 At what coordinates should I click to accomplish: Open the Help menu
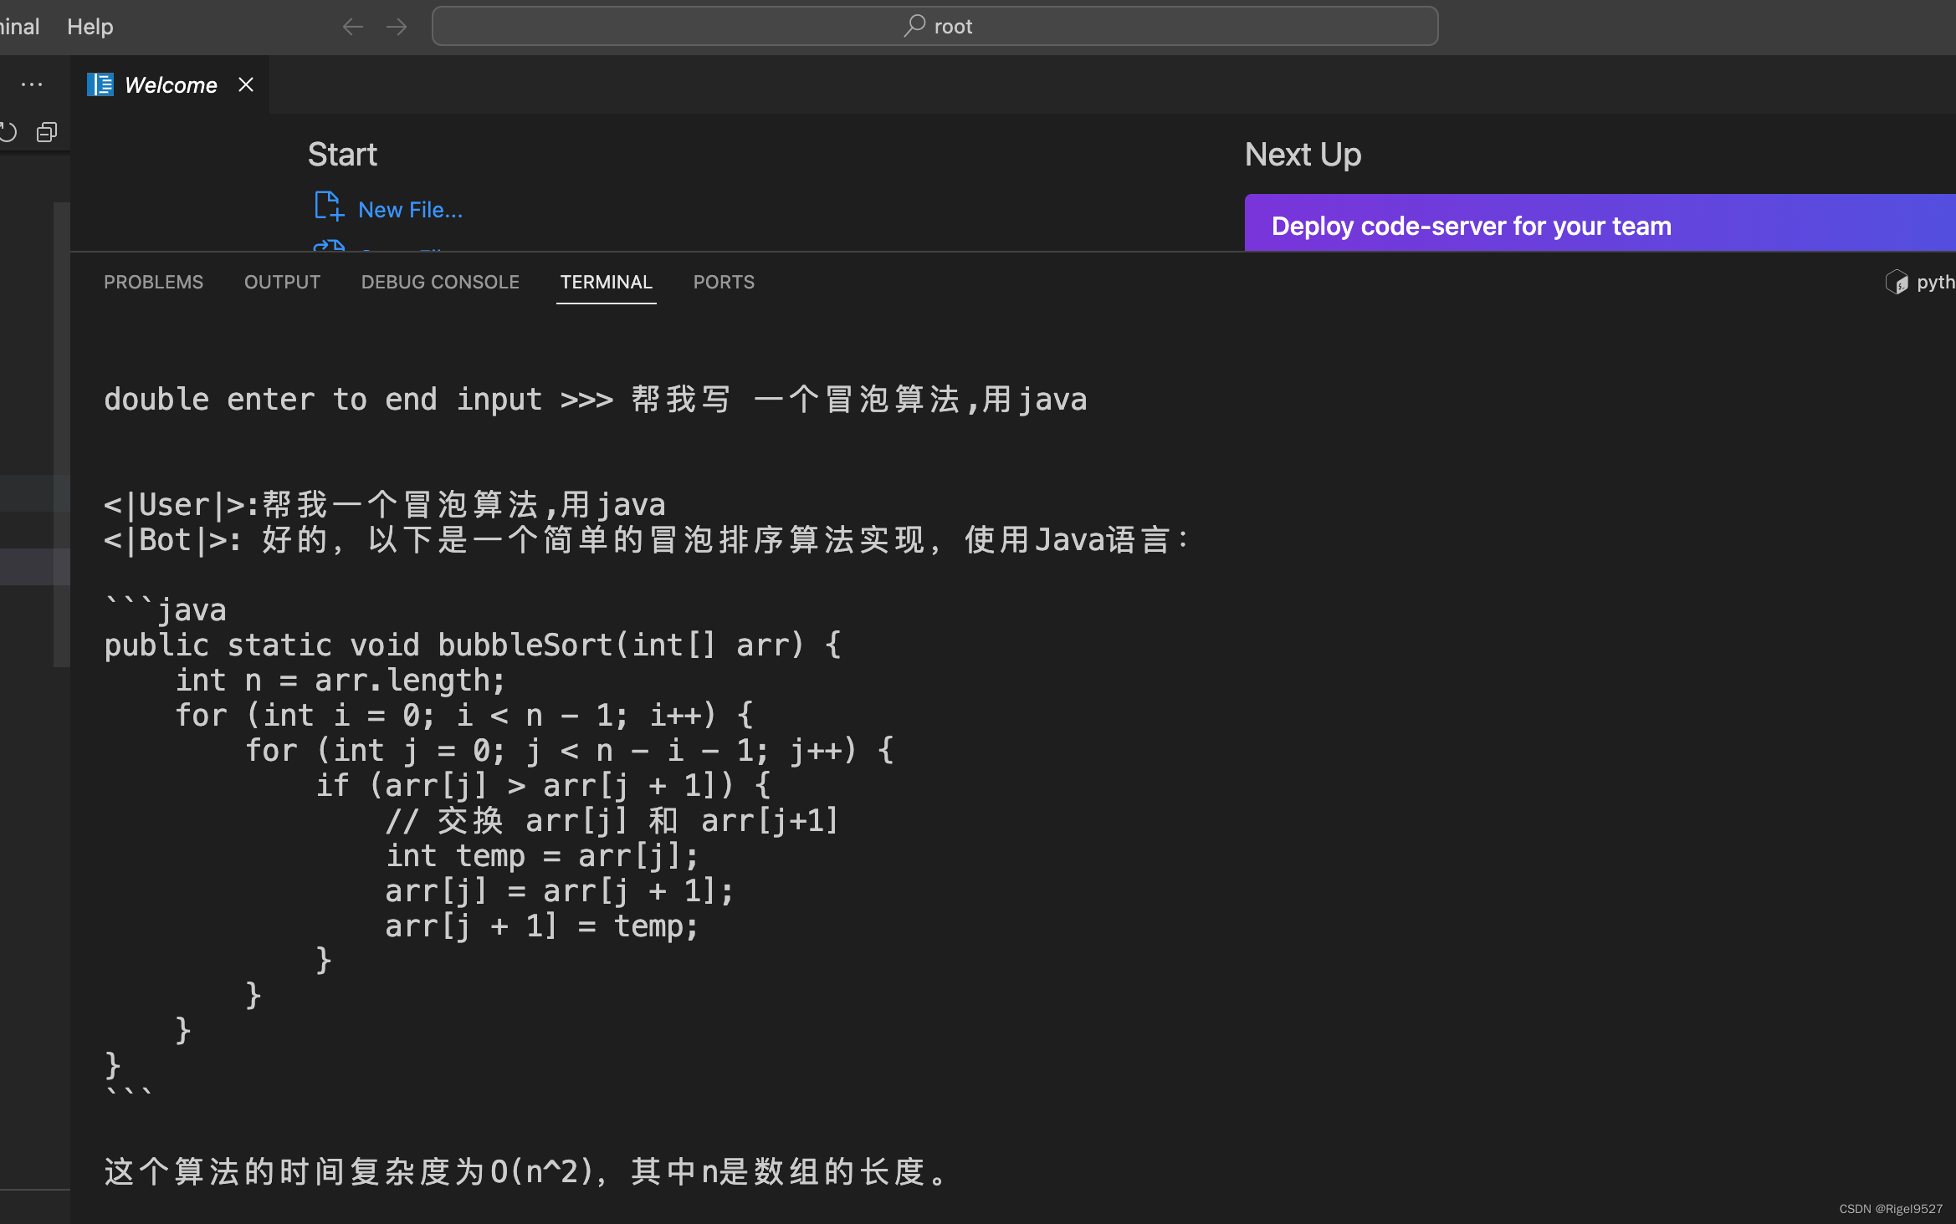tap(89, 26)
